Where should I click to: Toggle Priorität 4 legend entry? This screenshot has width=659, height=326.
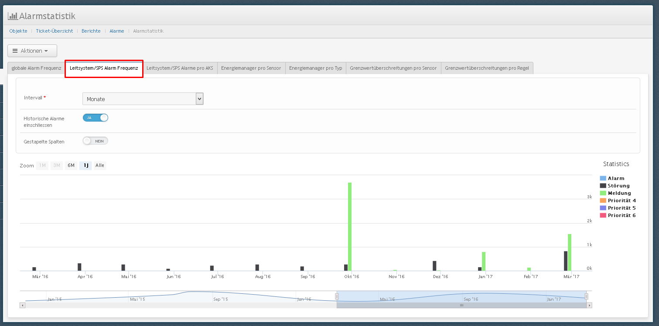(618, 200)
